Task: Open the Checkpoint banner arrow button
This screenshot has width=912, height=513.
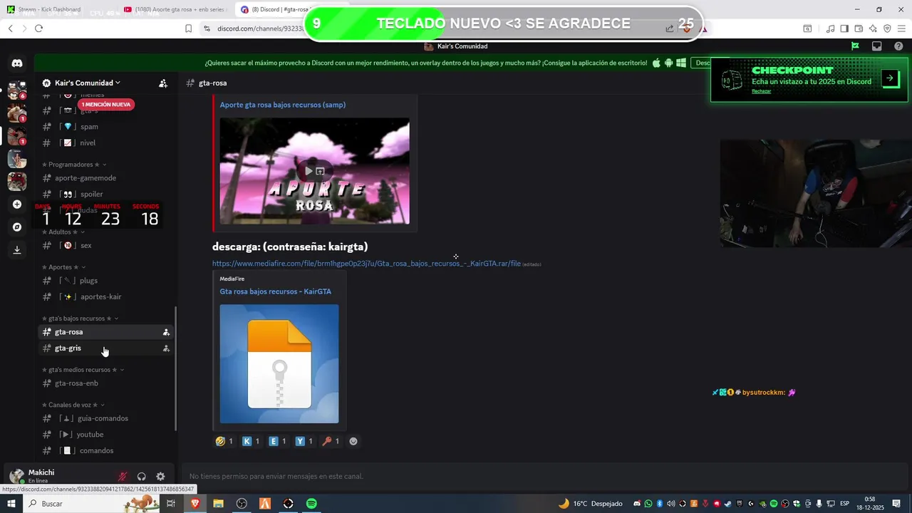Action: [x=890, y=78]
